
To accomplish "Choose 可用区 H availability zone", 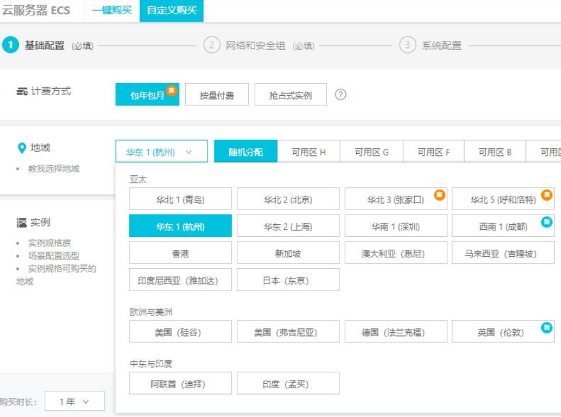I will (x=308, y=152).
